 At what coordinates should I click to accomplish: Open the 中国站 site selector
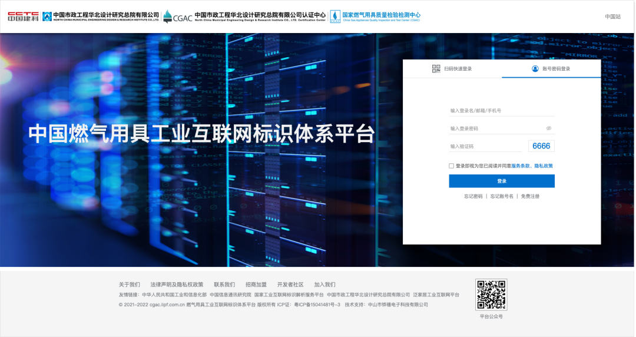pyautogui.click(x=612, y=16)
